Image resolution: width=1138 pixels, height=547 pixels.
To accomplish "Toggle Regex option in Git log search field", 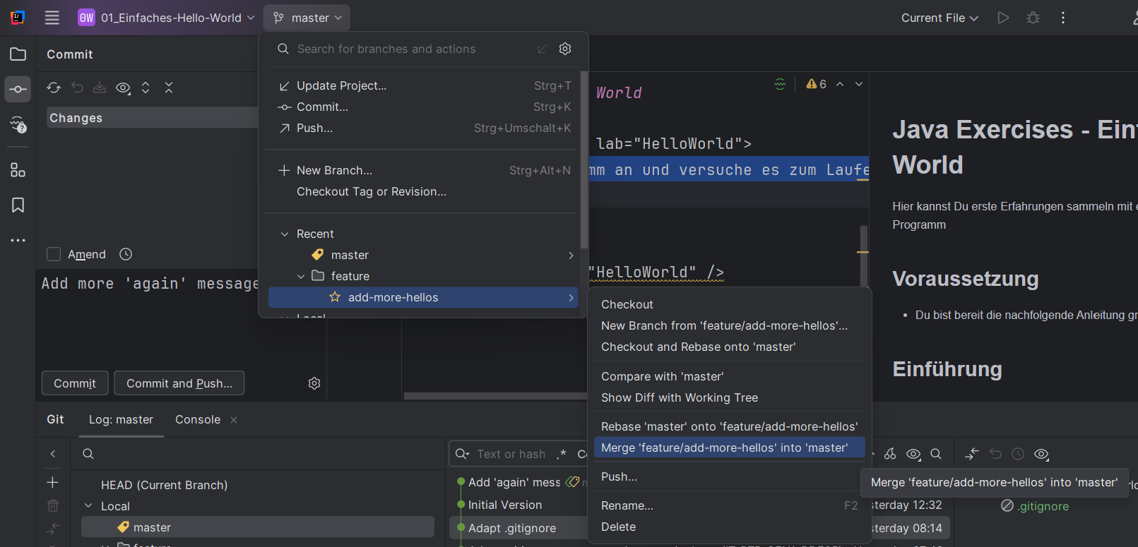I will click(x=562, y=454).
